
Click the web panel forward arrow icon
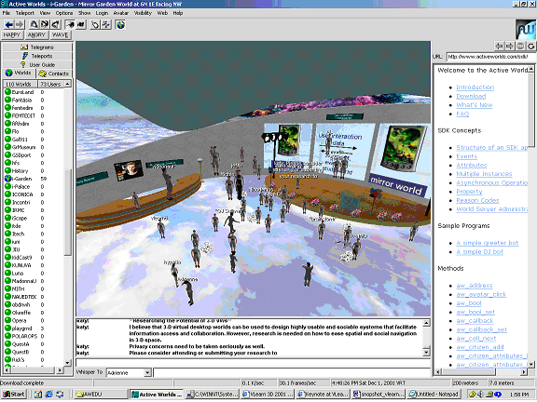(510, 46)
